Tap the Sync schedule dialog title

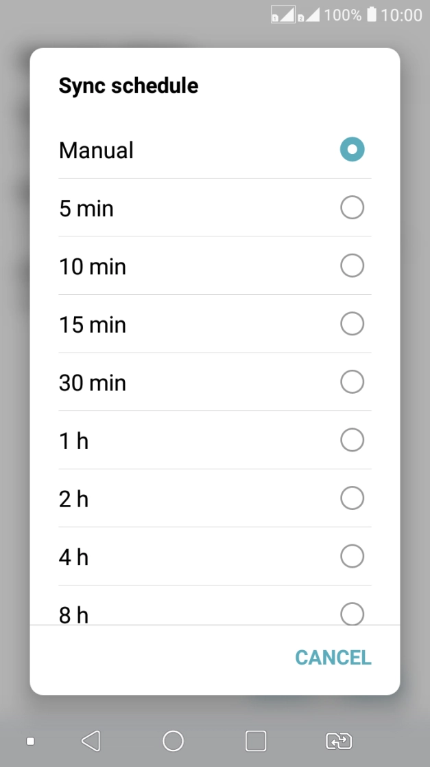129,85
